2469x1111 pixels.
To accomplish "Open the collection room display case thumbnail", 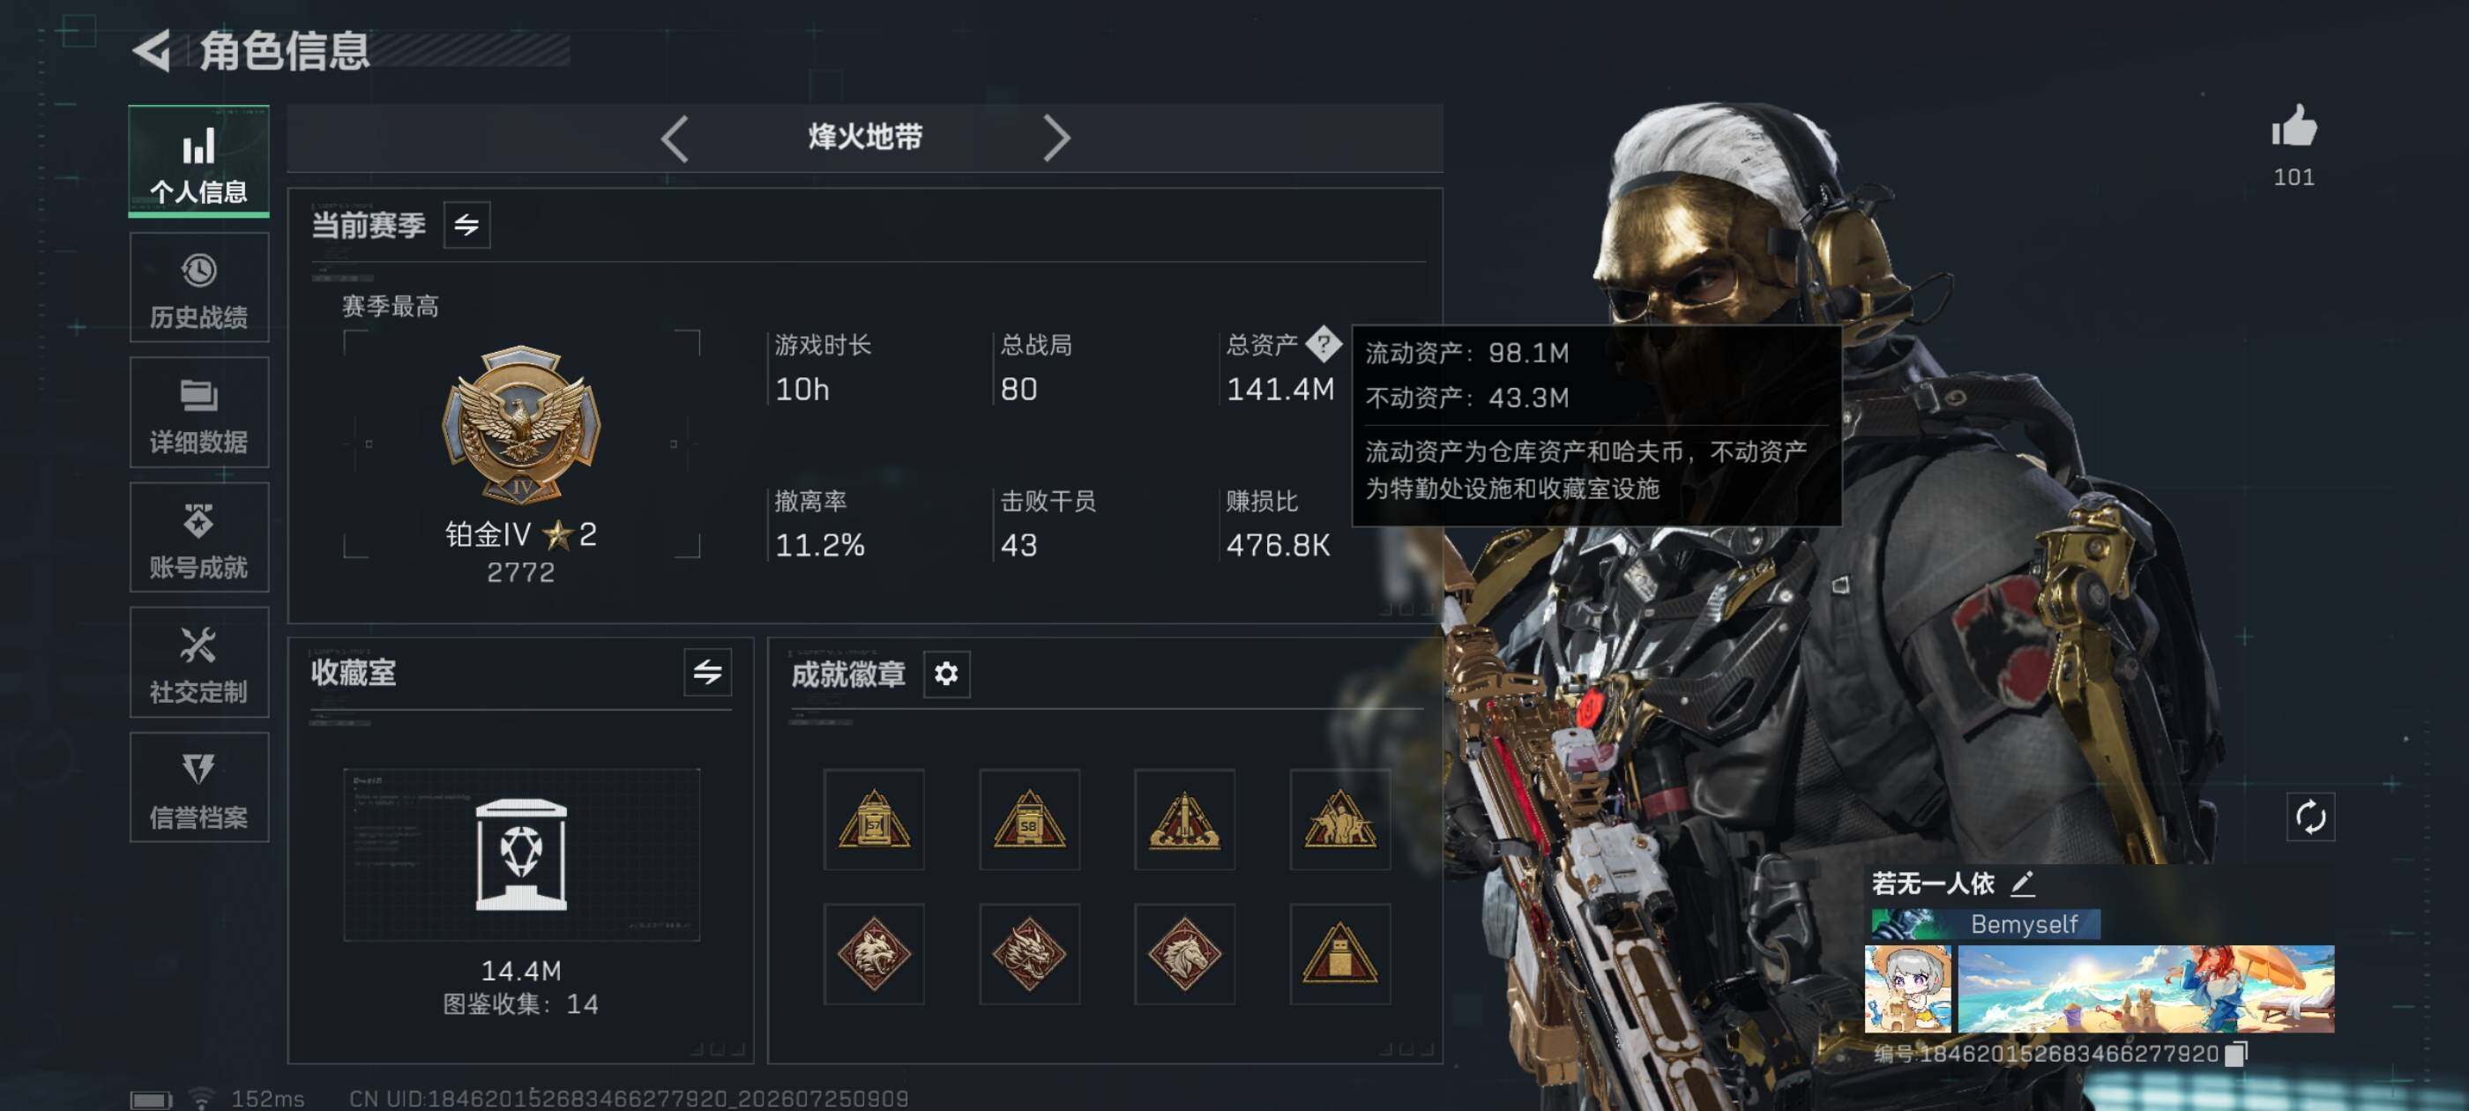I will click(521, 854).
